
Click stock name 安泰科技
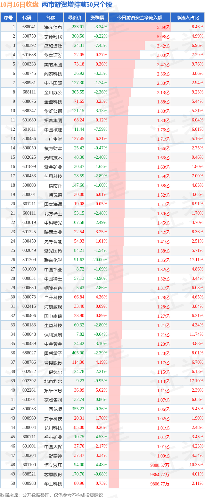click(53, 418)
